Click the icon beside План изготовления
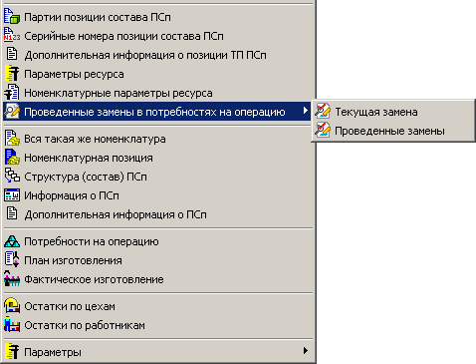This screenshot has width=476, height=364. (12, 260)
